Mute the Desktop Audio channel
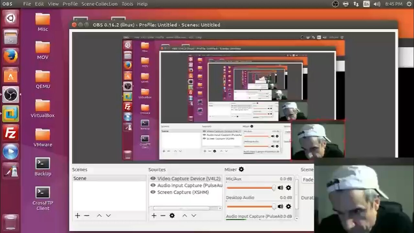 click(x=280, y=206)
